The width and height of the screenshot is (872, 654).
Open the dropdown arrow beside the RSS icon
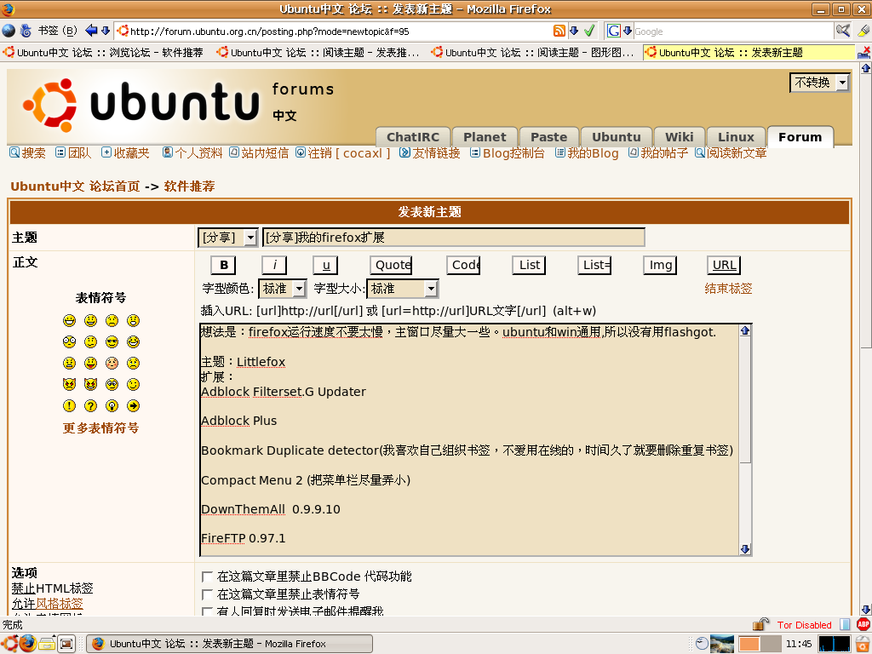click(x=574, y=31)
